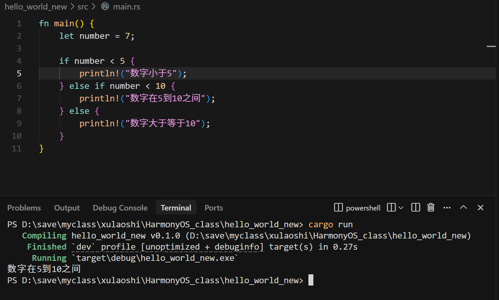
Task: Select the Terminal tab
Action: (176, 208)
